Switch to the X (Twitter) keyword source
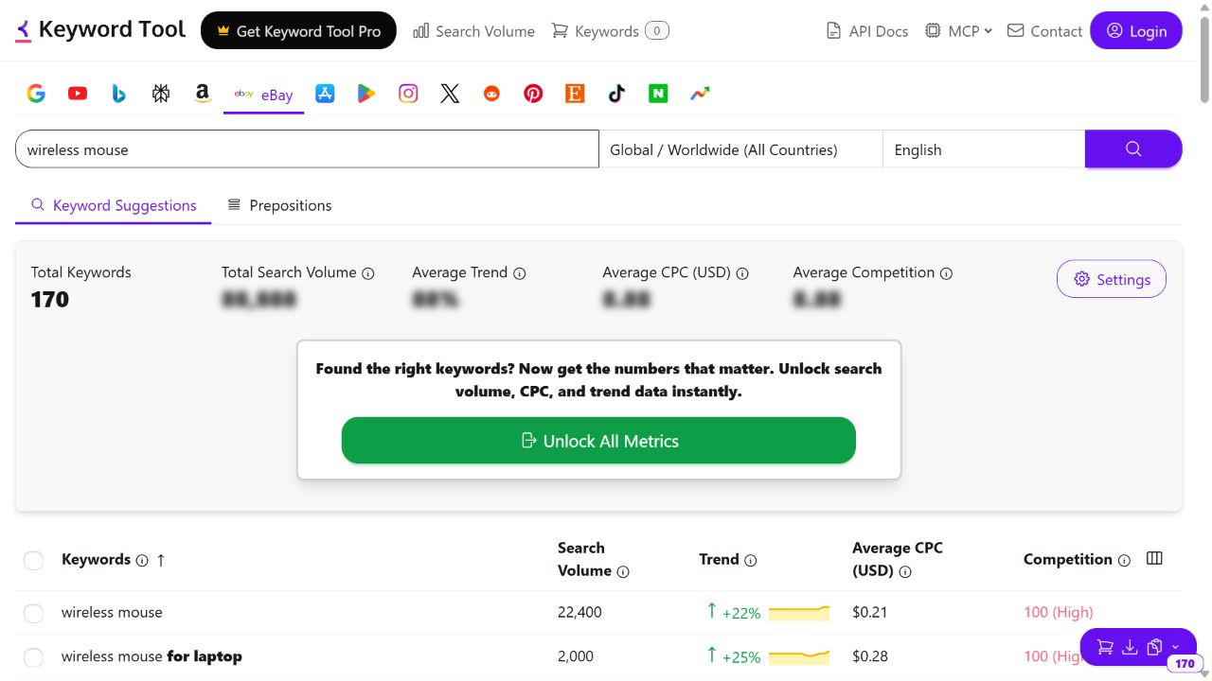The height and width of the screenshot is (681, 1212). [x=450, y=94]
